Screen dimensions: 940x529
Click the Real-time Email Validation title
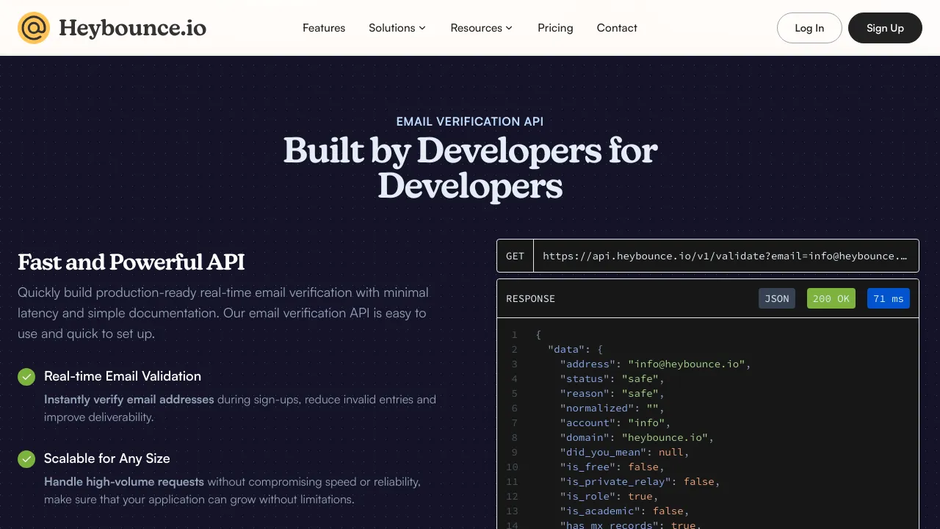(123, 376)
